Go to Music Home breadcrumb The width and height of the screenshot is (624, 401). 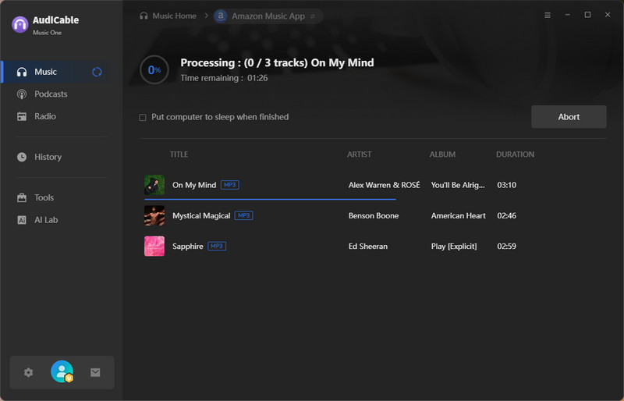click(x=174, y=16)
